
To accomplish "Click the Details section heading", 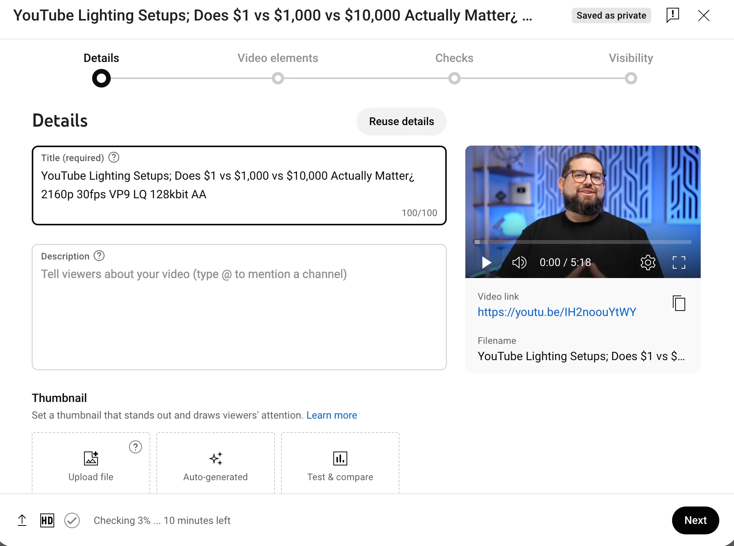I will point(60,120).
